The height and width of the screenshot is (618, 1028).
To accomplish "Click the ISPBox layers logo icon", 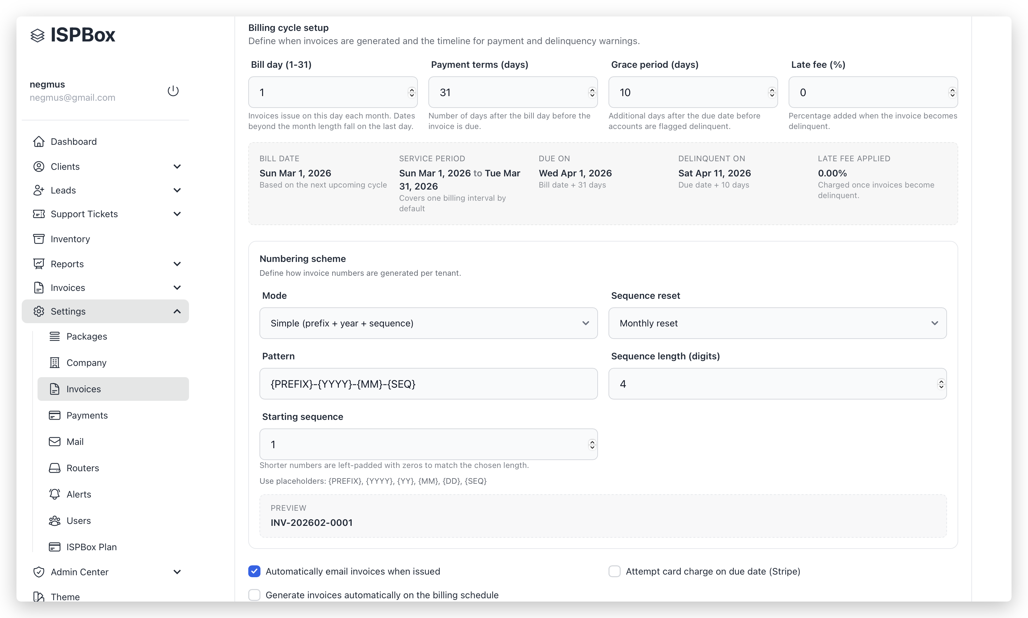I will [x=38, y=36].
